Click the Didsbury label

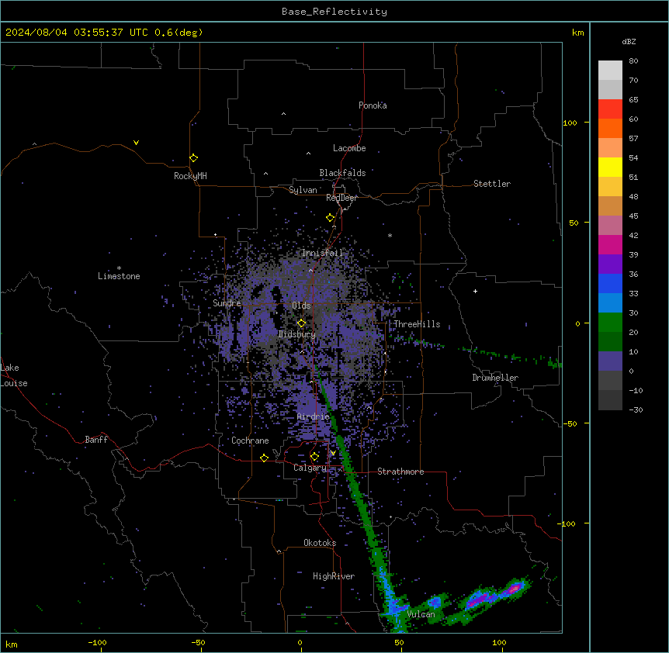(x=297, y=334)
